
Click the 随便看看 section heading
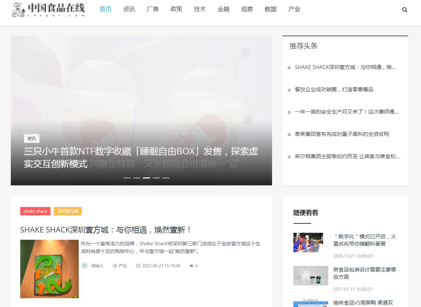[306, 213]
